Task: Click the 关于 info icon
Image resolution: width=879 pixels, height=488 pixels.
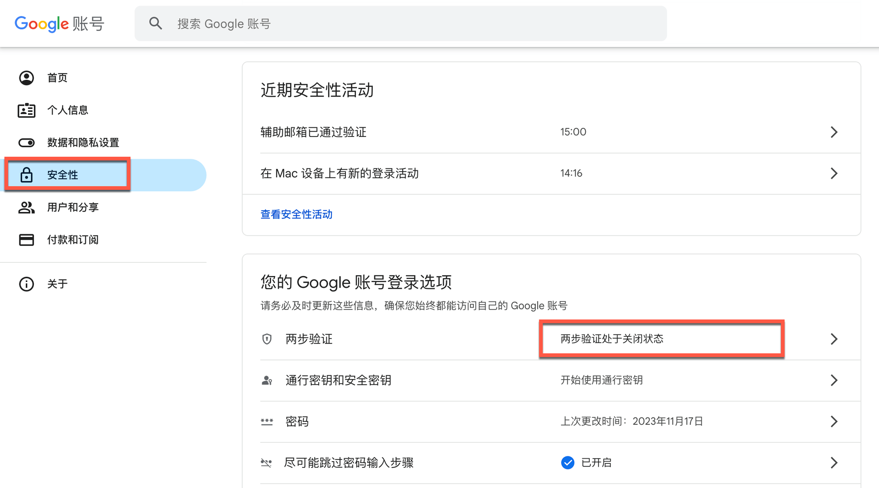Action: point(26,284)
